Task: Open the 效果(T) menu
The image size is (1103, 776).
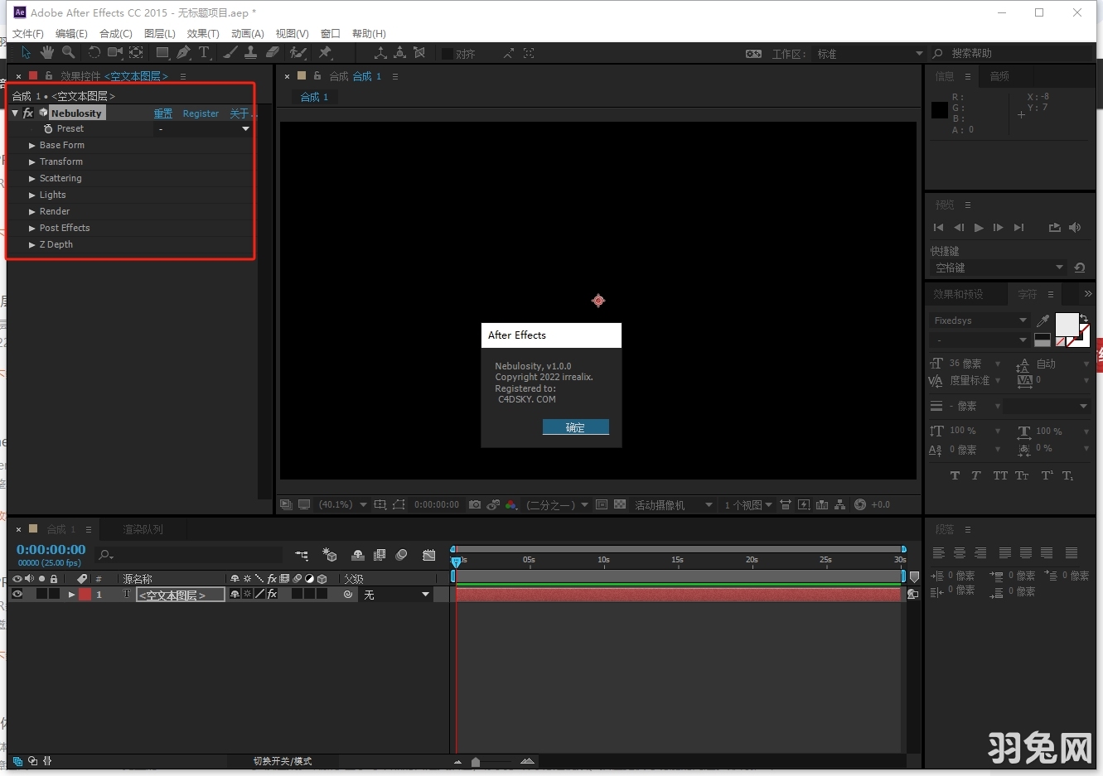Action: pyautogui.click(x=203, y=34)
